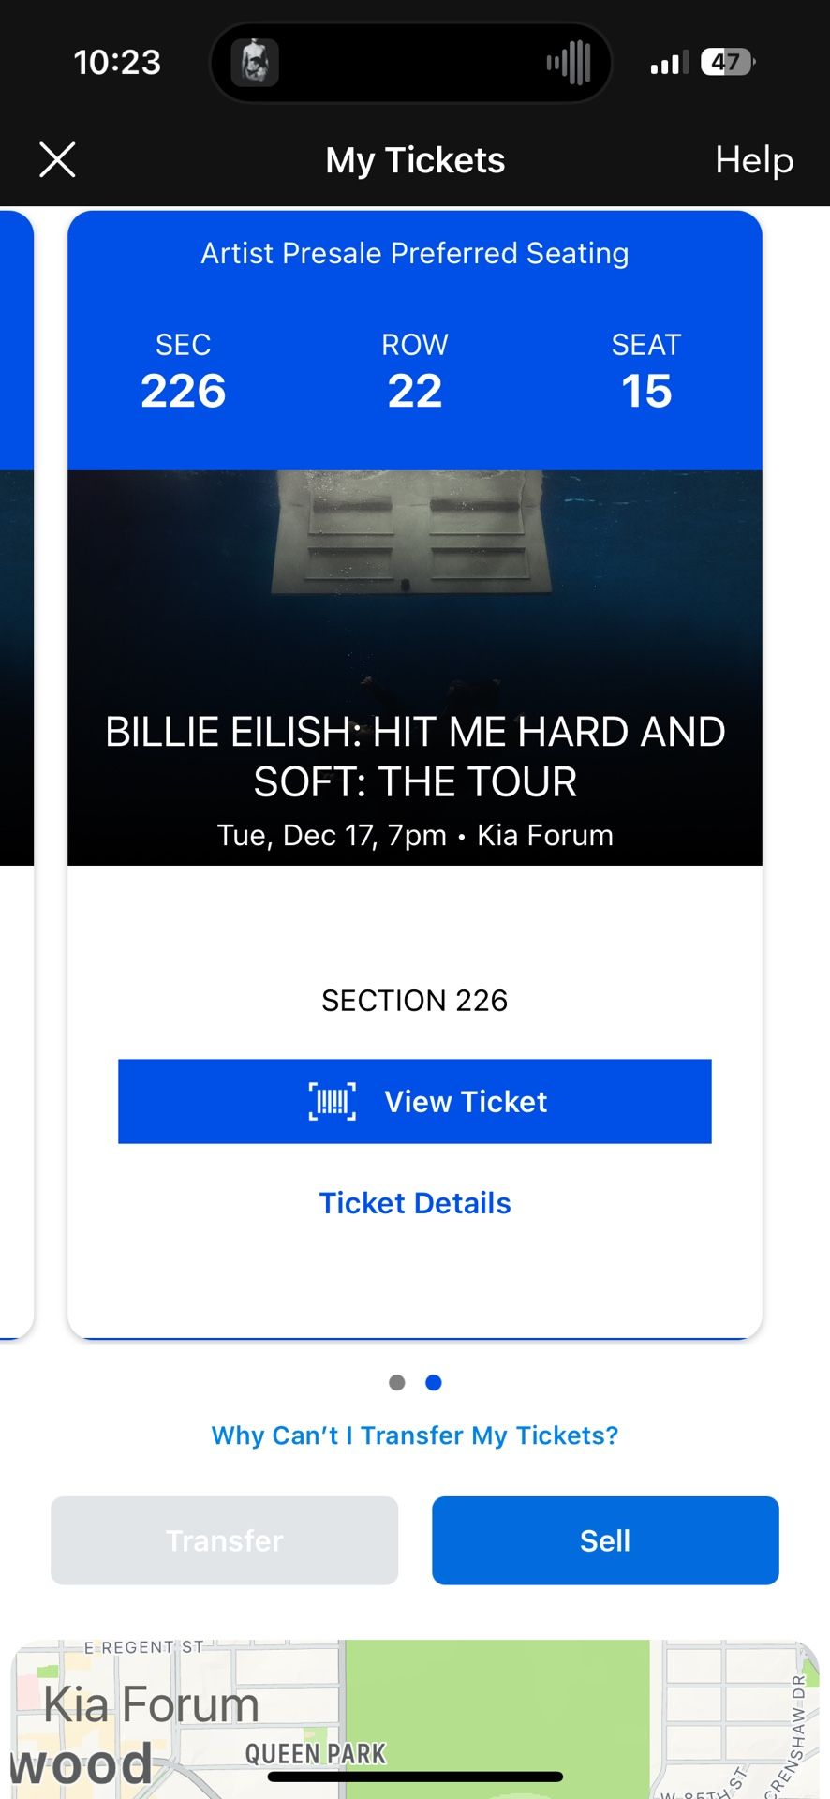This screenshot has width=830, height=1799.
Task: Close My Tickets using the X icon
Action: pyautogui.click(x=57, y=159)
